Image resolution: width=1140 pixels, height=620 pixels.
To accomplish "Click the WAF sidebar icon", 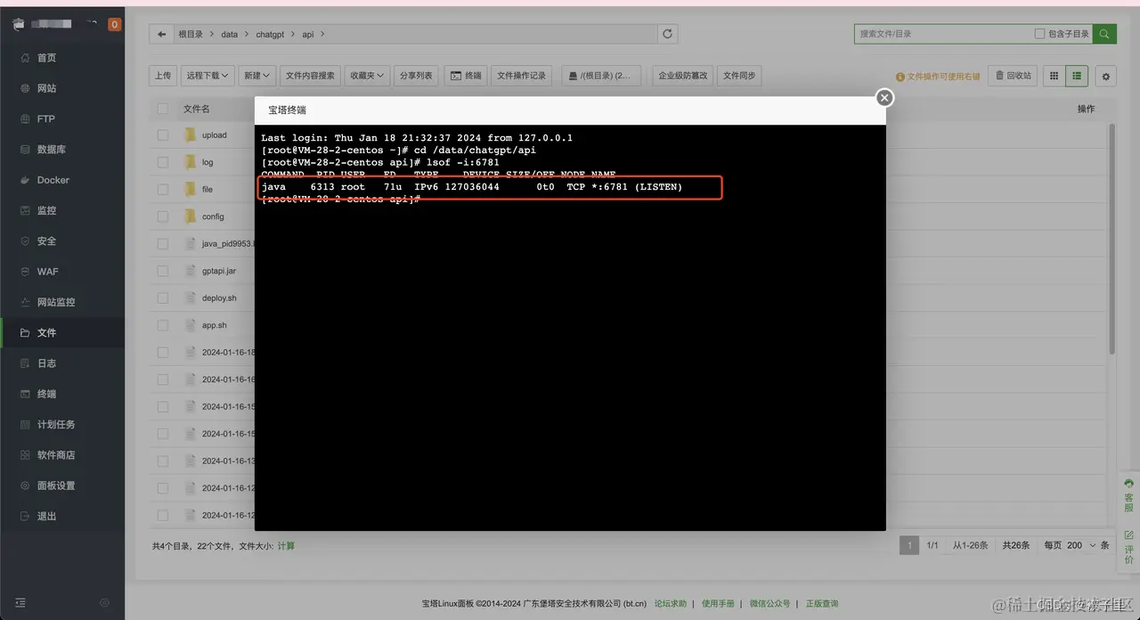I will (26, 272).
